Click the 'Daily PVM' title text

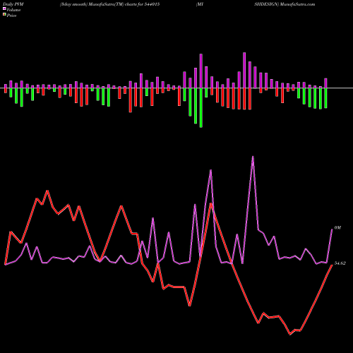pos(13,4)
